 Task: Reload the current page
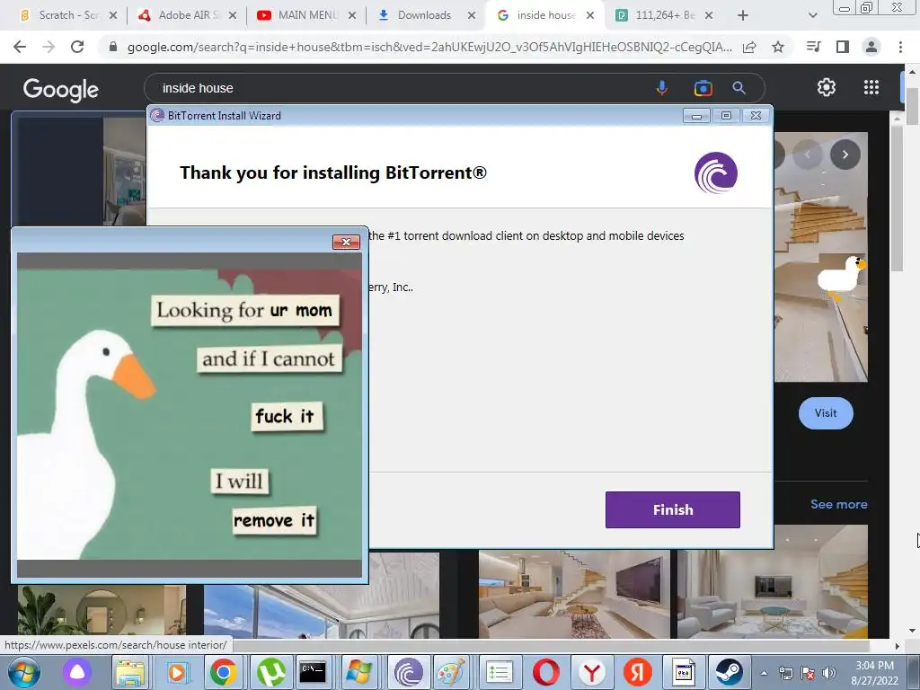77,47
